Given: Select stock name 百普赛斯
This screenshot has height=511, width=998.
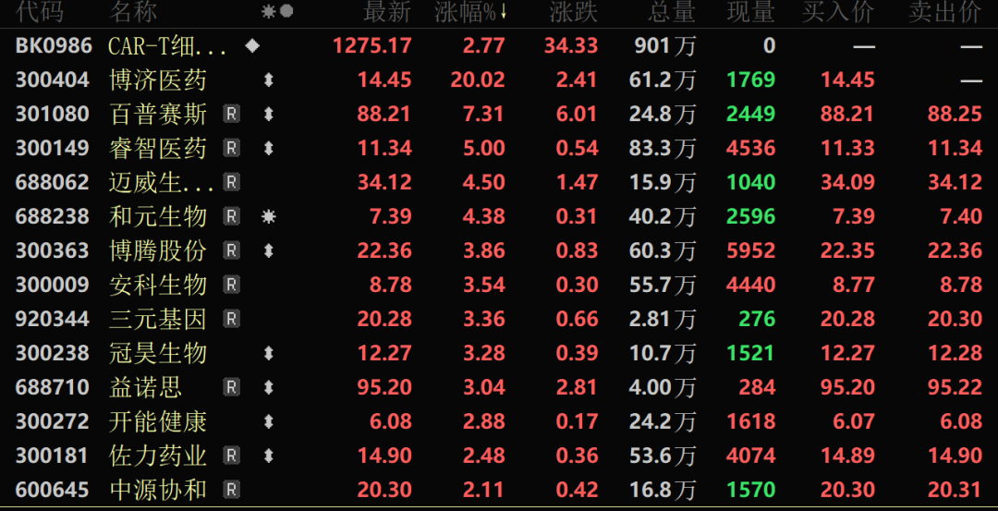Looking at the screenshot, I should 158,115.
